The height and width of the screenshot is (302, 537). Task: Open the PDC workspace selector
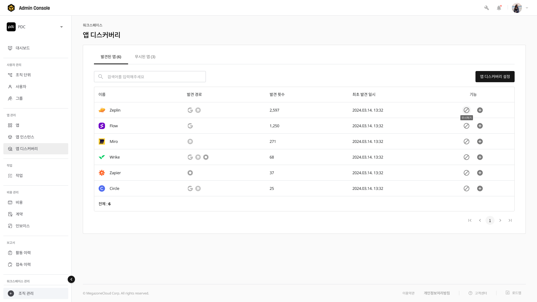click(x=35, y=27)
